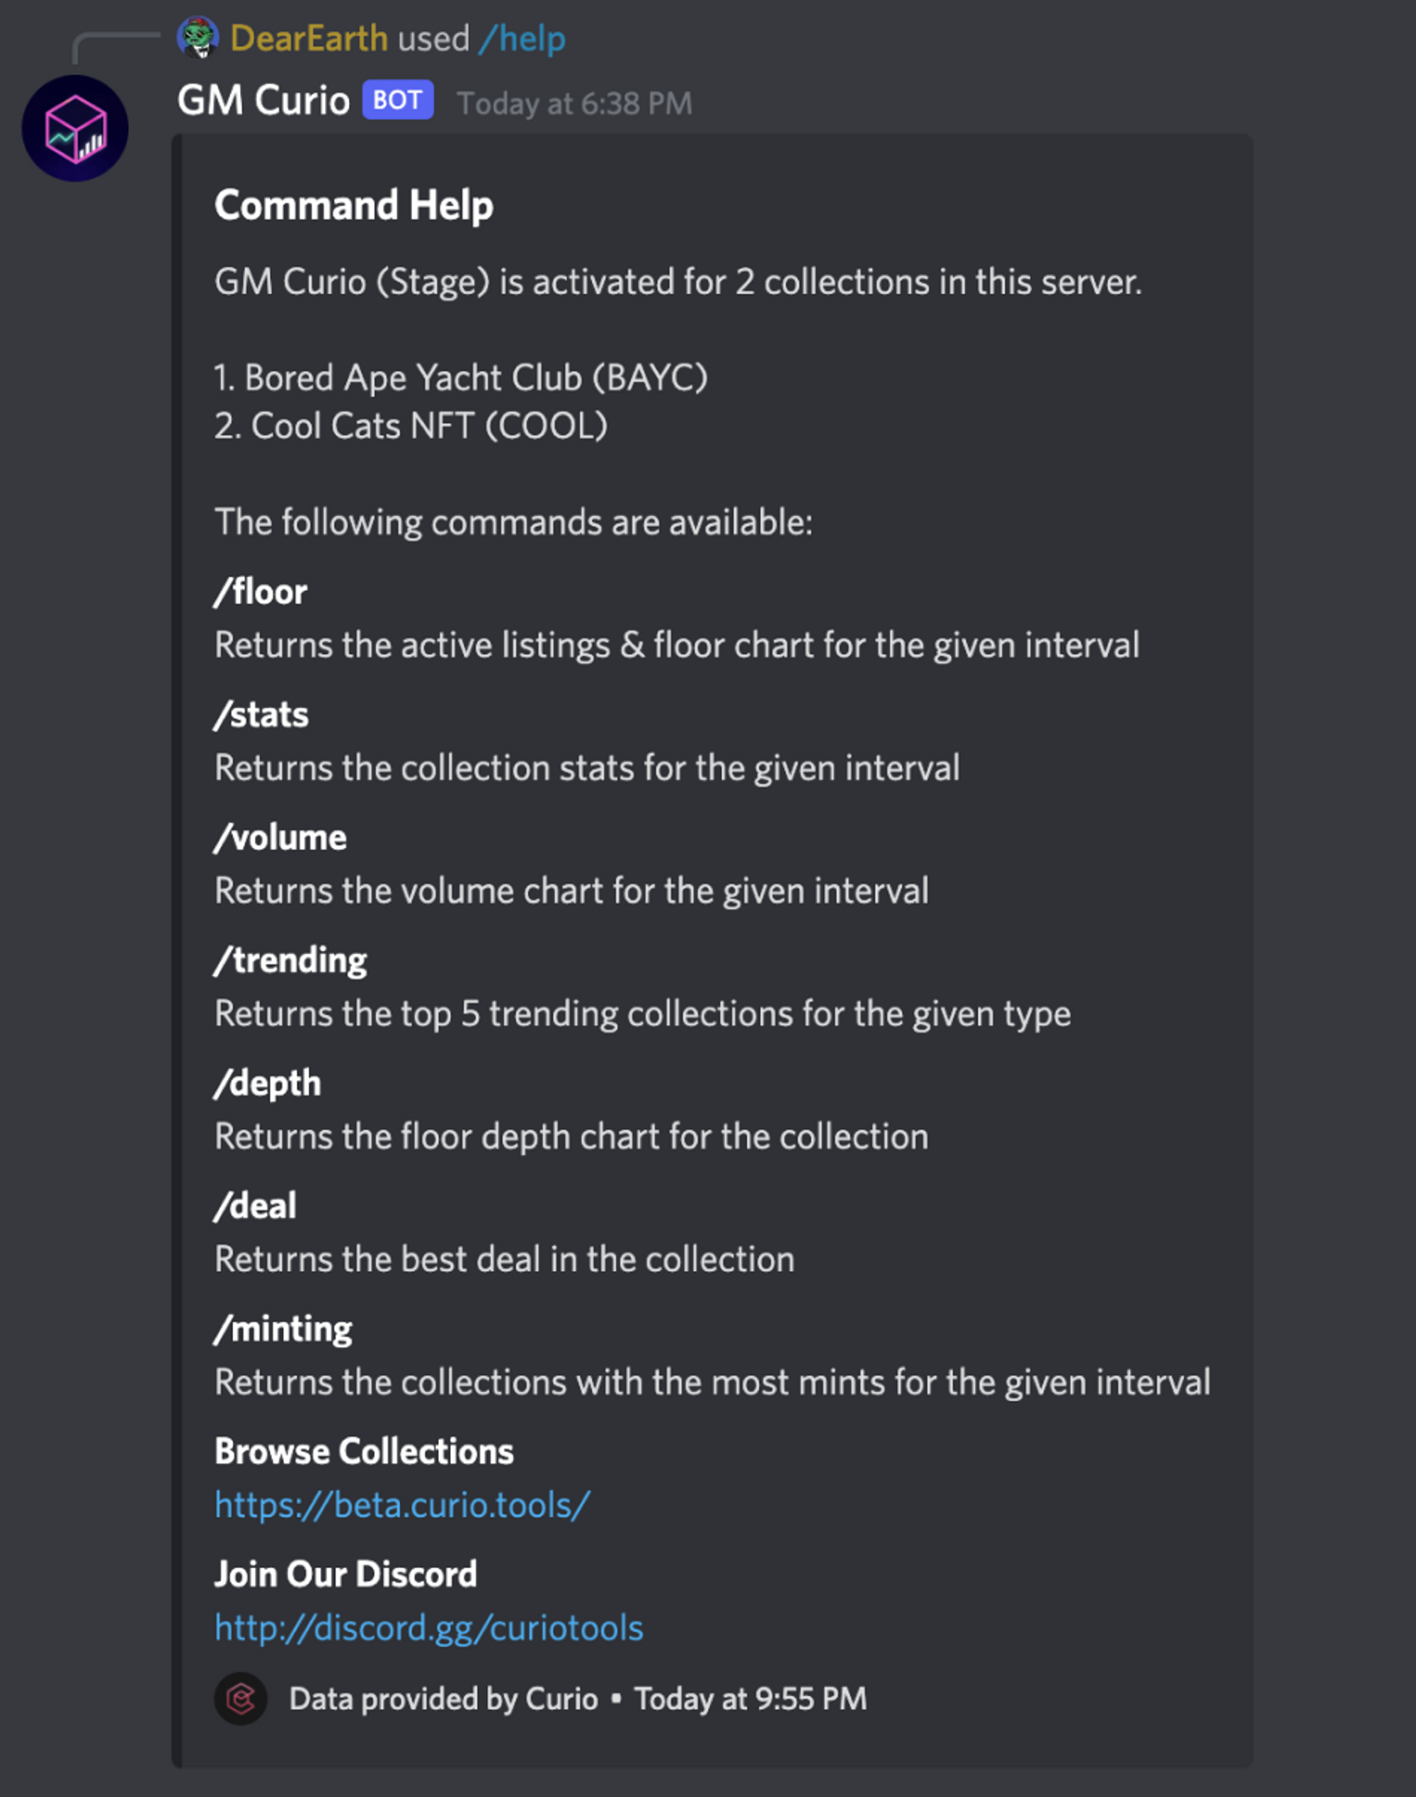The width and height of the screenshot is (1416, 1797).
Task: Click the /stats command heading
Action: [x=261, y=715]
